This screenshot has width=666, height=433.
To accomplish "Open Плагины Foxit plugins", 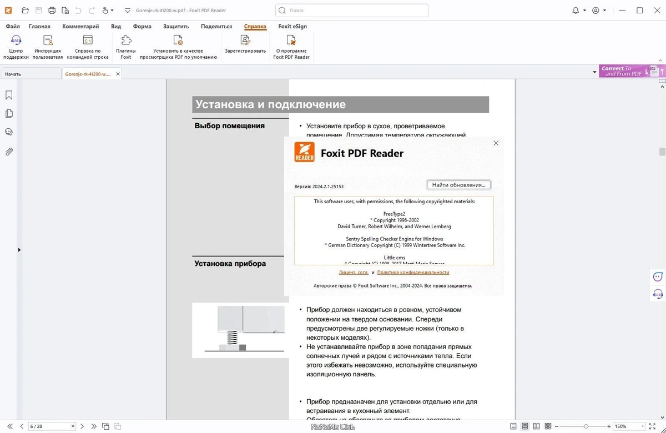I will click(126, 47).
